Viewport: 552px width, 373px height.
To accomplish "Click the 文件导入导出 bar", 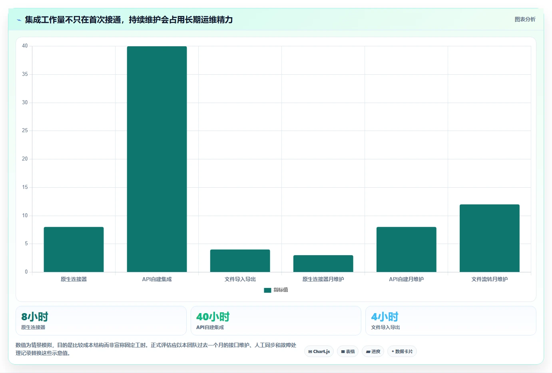I will (240, 261).
